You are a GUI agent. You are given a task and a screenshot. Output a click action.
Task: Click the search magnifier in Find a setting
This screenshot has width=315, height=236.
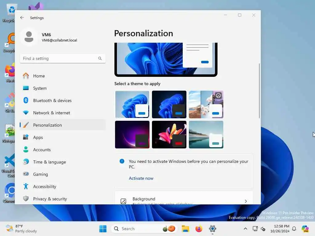(x=100, y=58)
